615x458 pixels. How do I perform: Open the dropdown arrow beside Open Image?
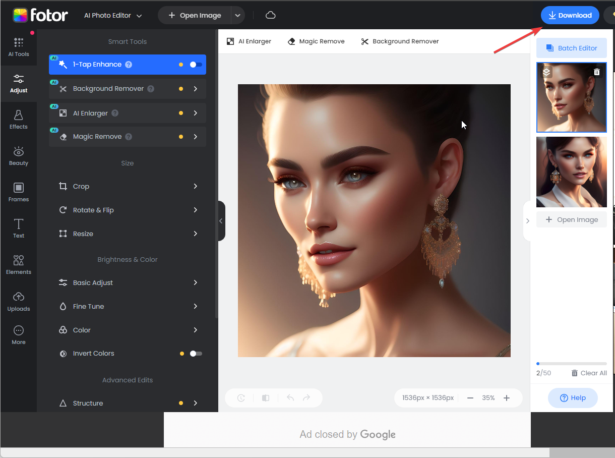(238, 16)
